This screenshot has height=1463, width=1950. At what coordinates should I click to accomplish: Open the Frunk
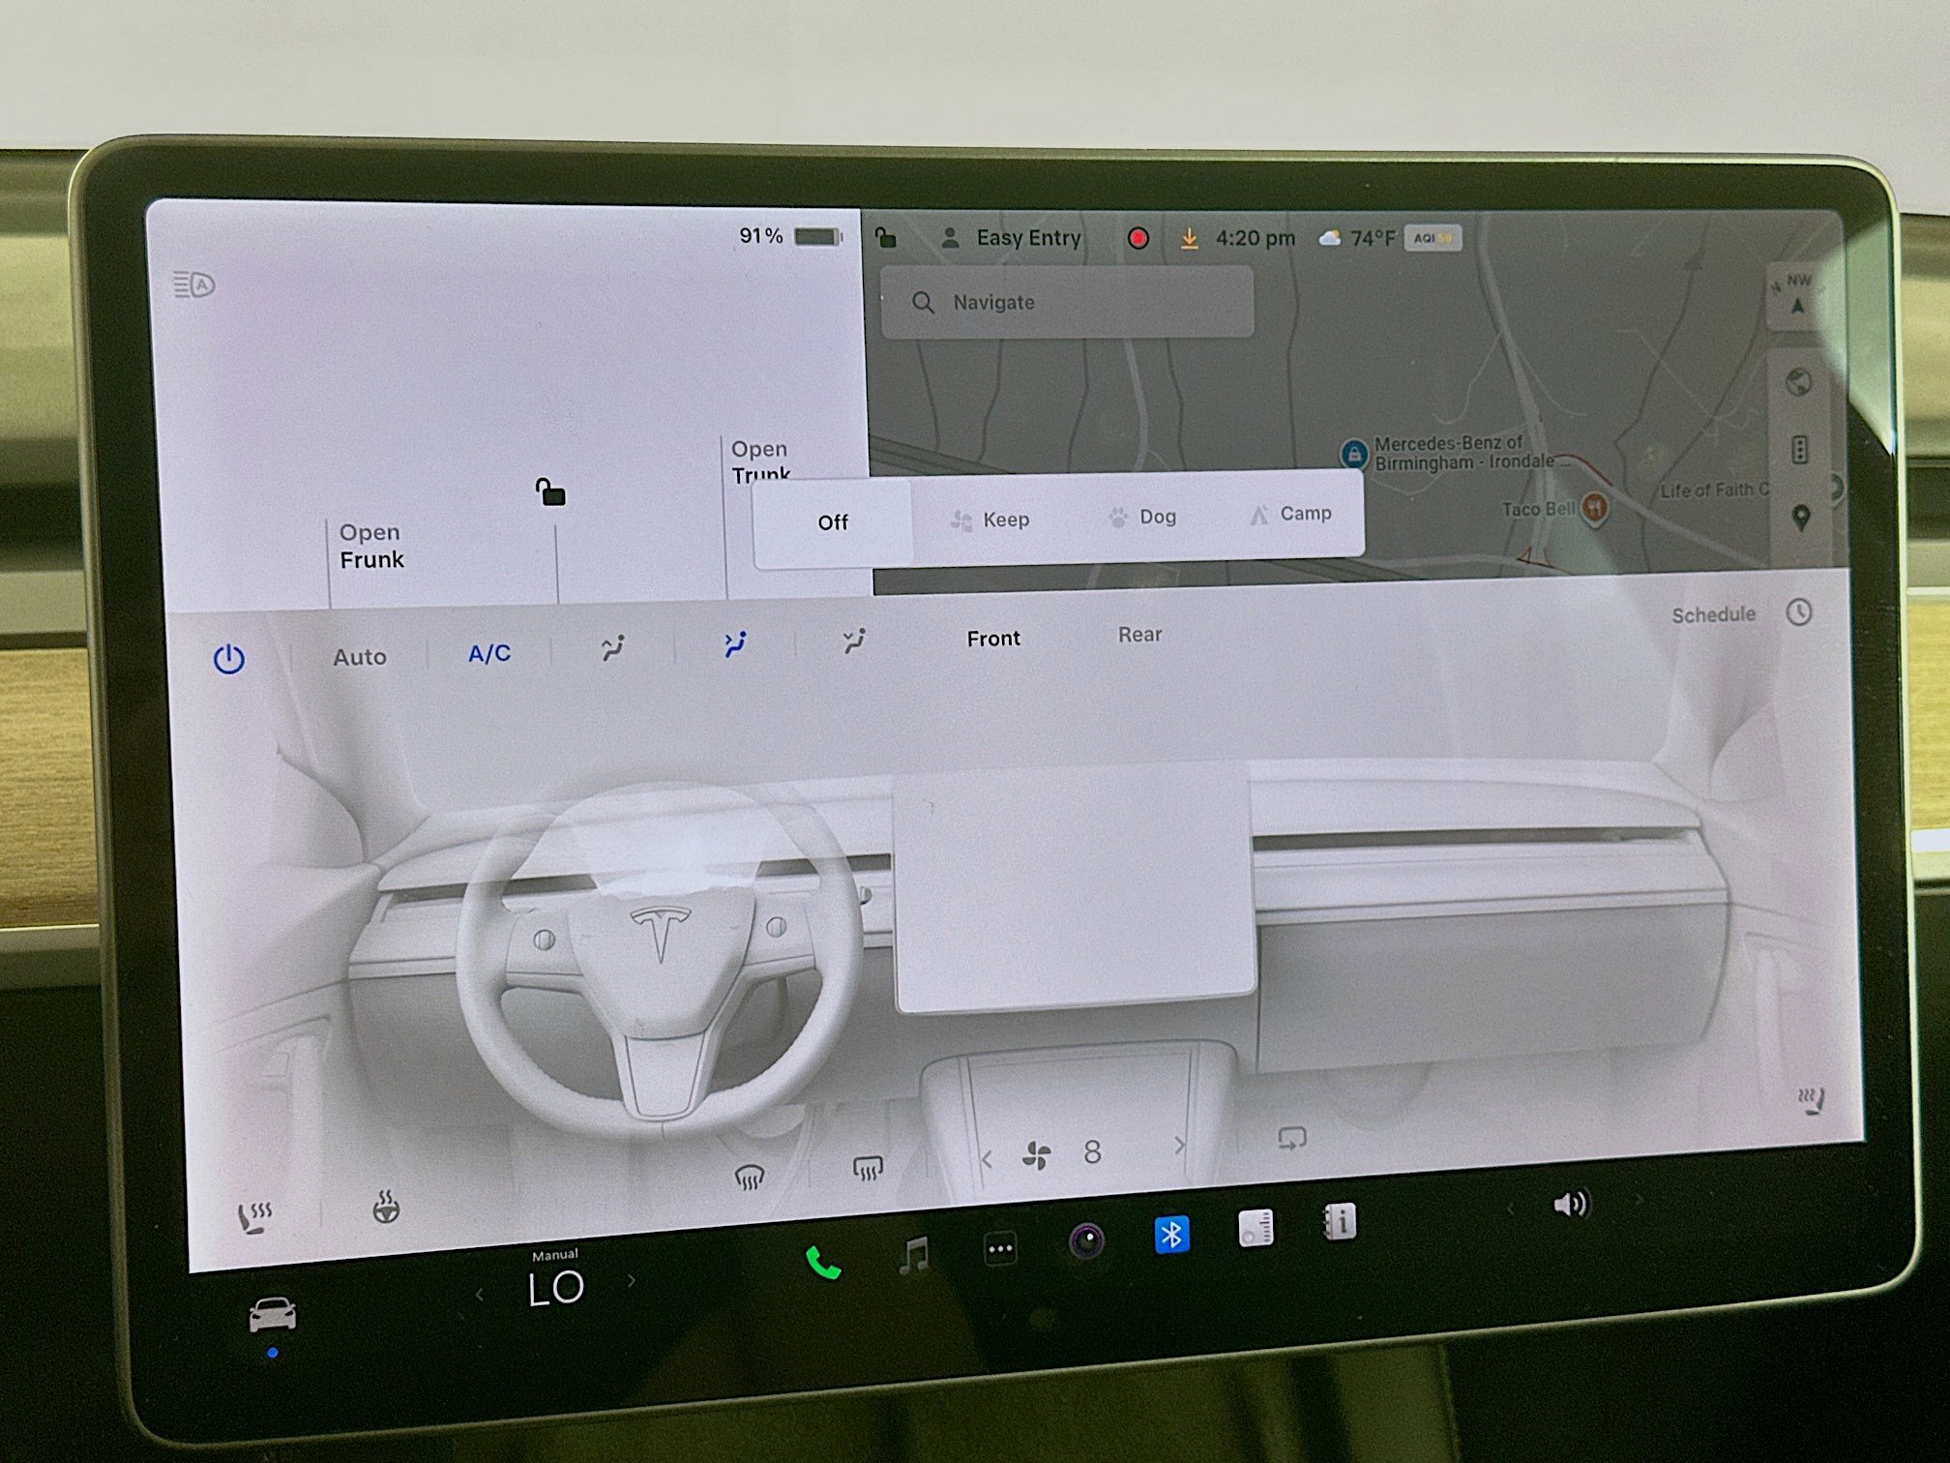point(371,546)
